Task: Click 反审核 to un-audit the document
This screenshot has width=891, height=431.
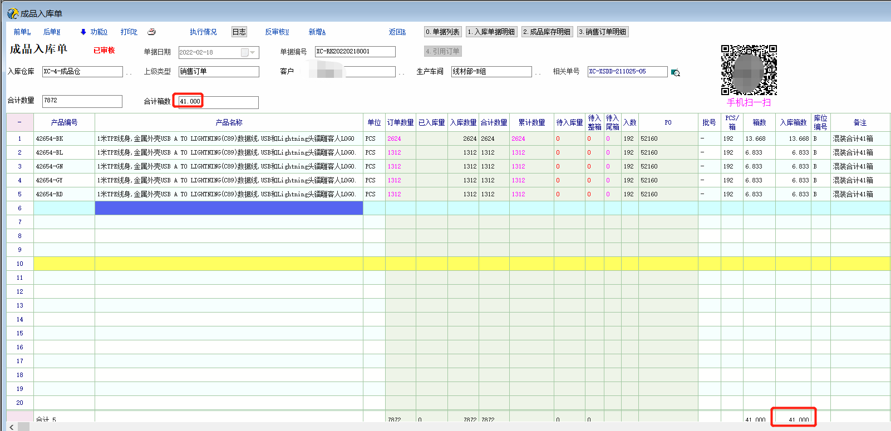Action: point(277,32)
